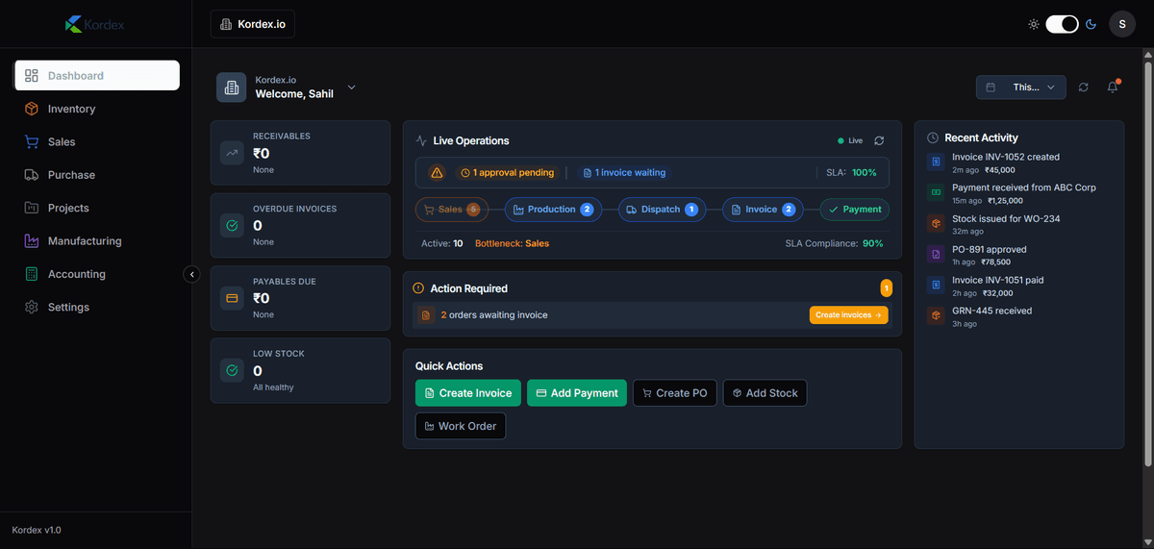Click Create Invoice quick action
The height and width of the screenshot is (549, 1154).
point(468,393)
